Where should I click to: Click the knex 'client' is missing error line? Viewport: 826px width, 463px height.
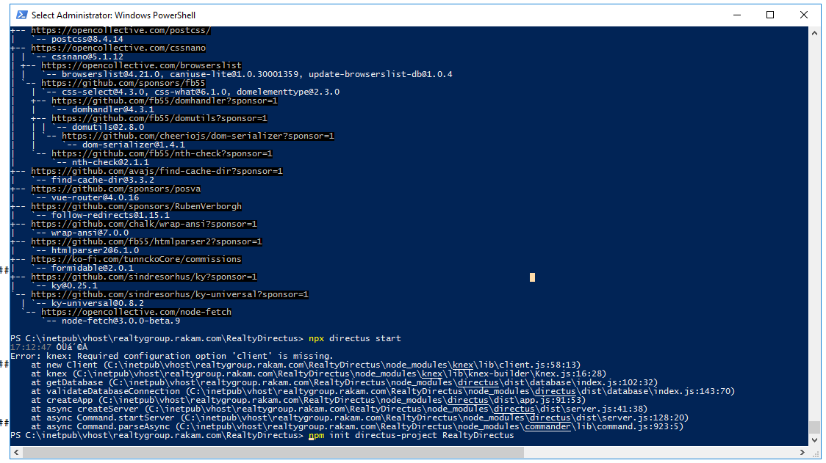coord(172,356)
